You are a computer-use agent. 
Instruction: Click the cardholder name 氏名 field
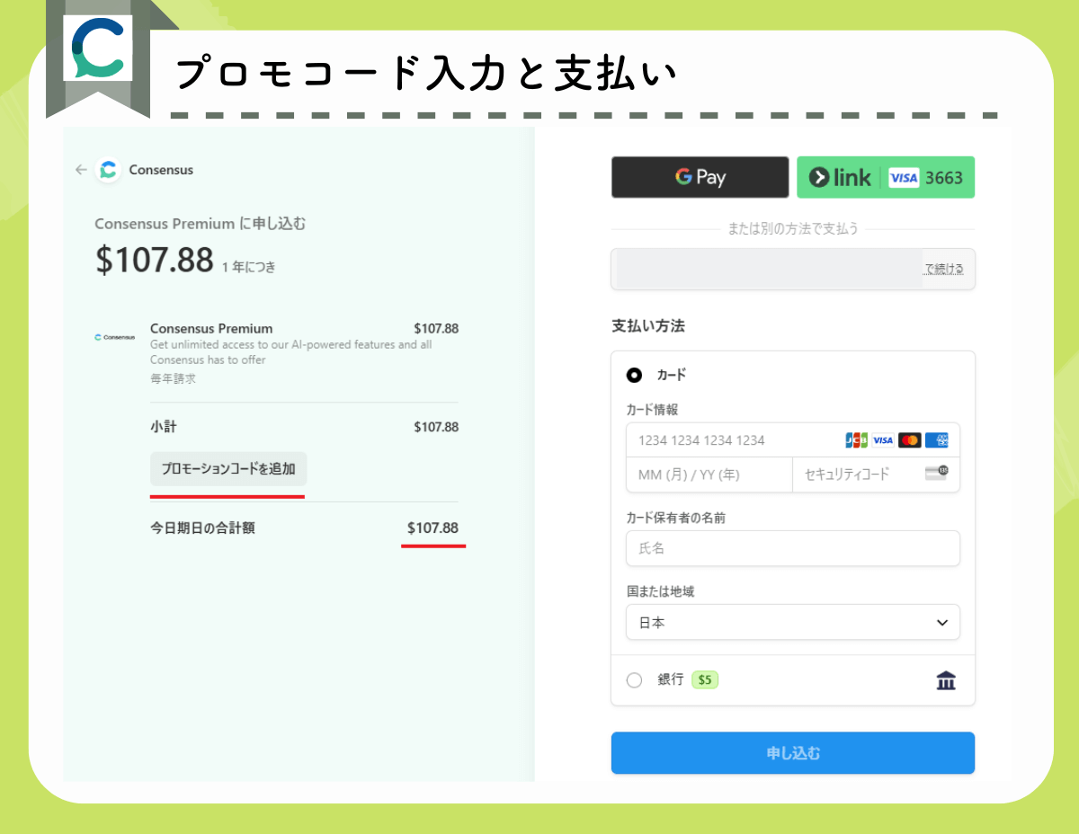tap(793, 548)
